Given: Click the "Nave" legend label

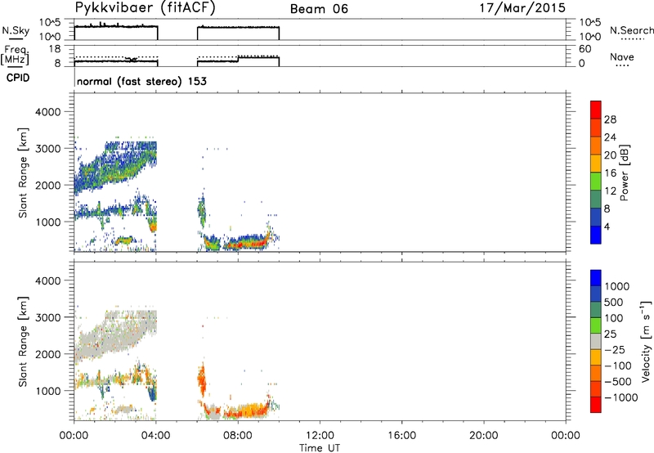Looking at the screenshot, I should tap(622, 56).
